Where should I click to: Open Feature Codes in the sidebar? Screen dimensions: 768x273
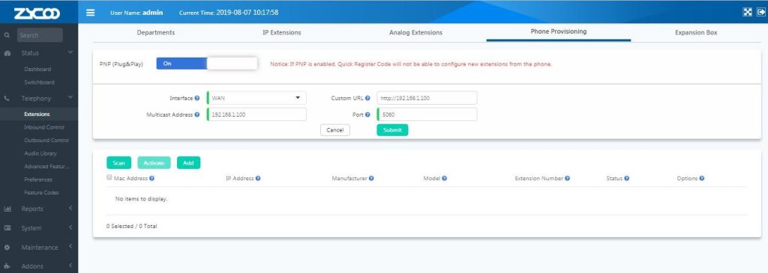[x=42, y=193]
